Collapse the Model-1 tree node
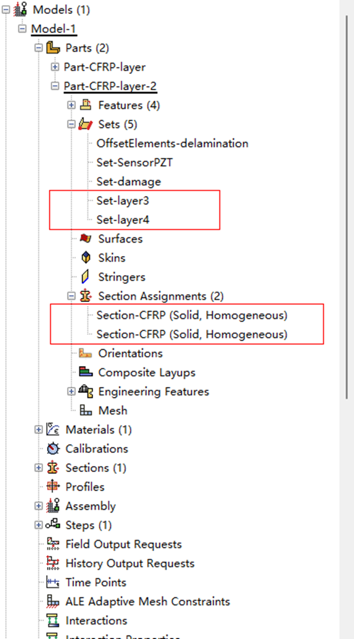The height and width of the screenshot is (639, 354). [x=23, y=29]
